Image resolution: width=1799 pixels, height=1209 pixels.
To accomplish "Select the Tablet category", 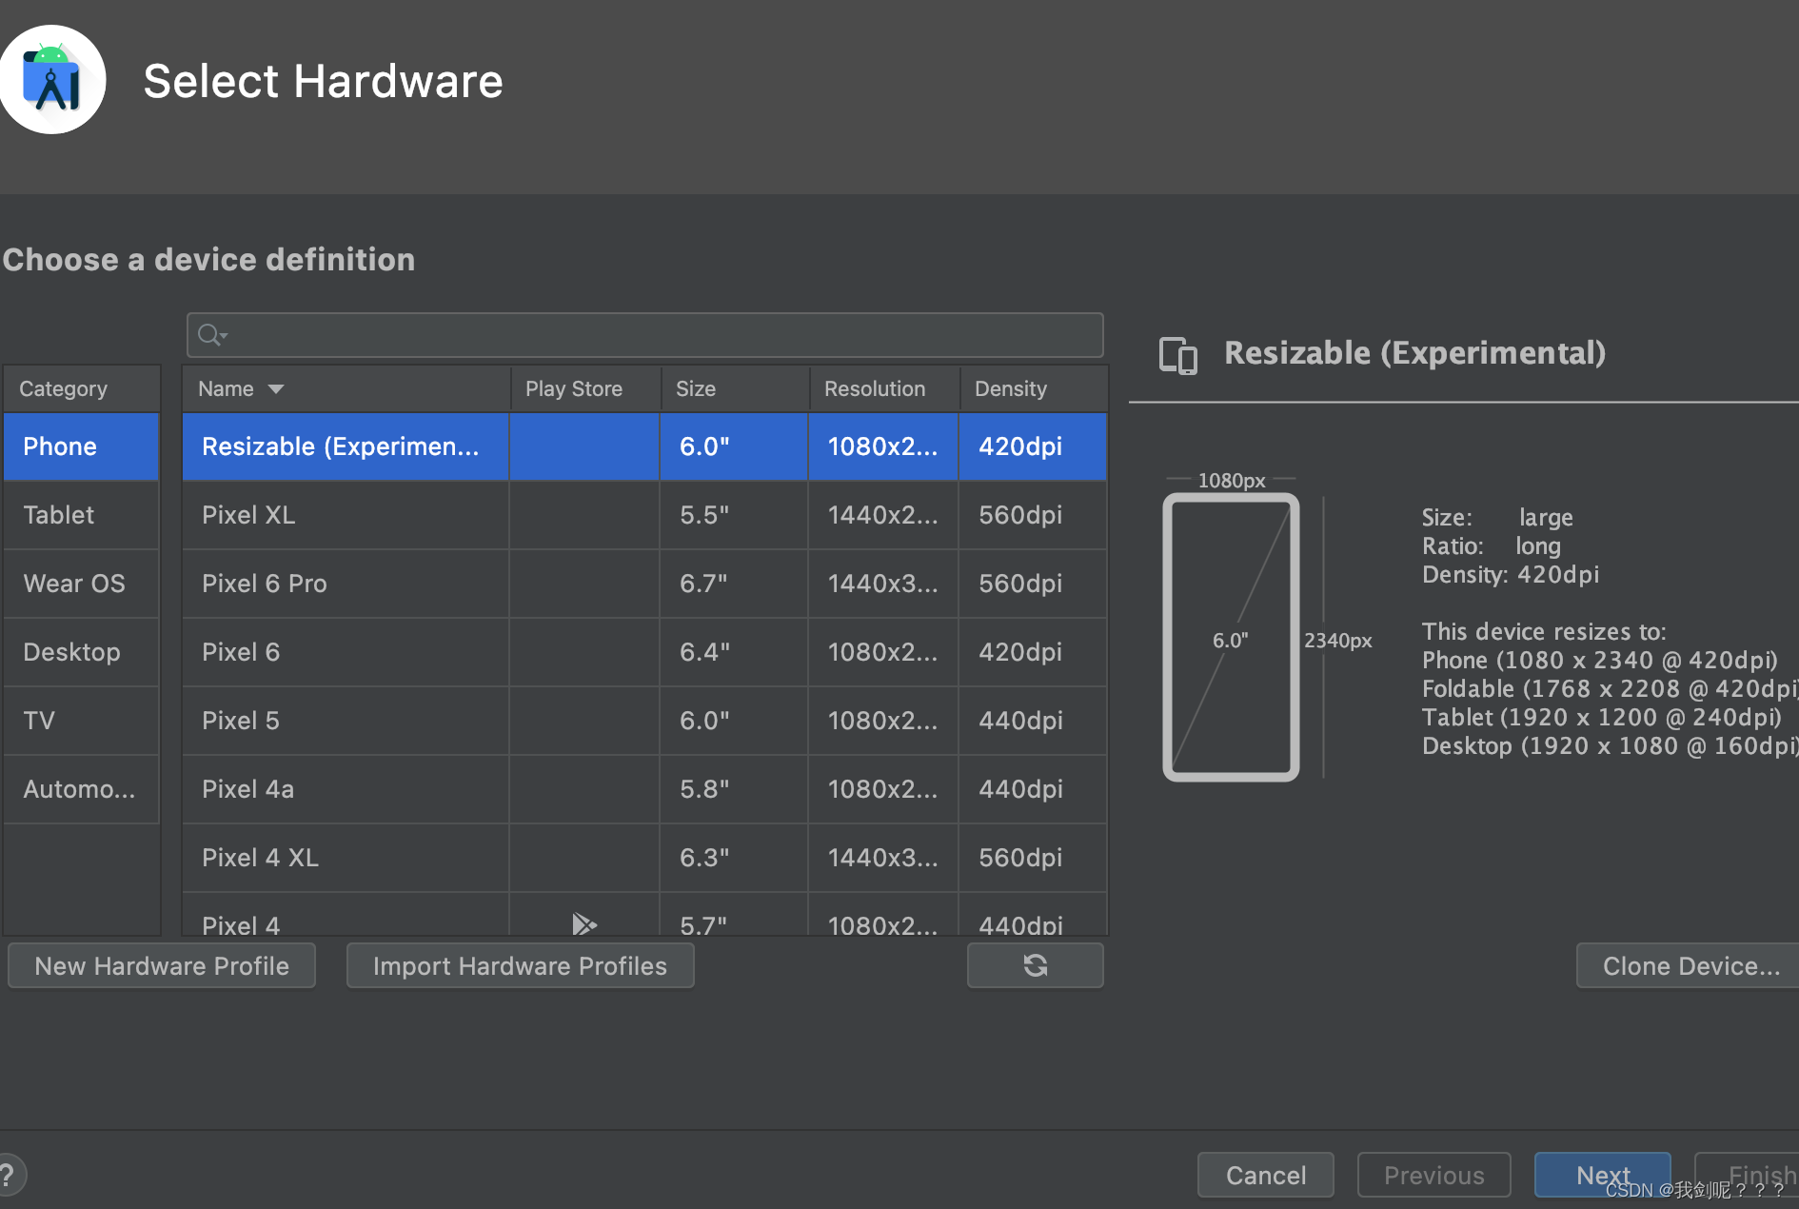I will tap(81, 515).
